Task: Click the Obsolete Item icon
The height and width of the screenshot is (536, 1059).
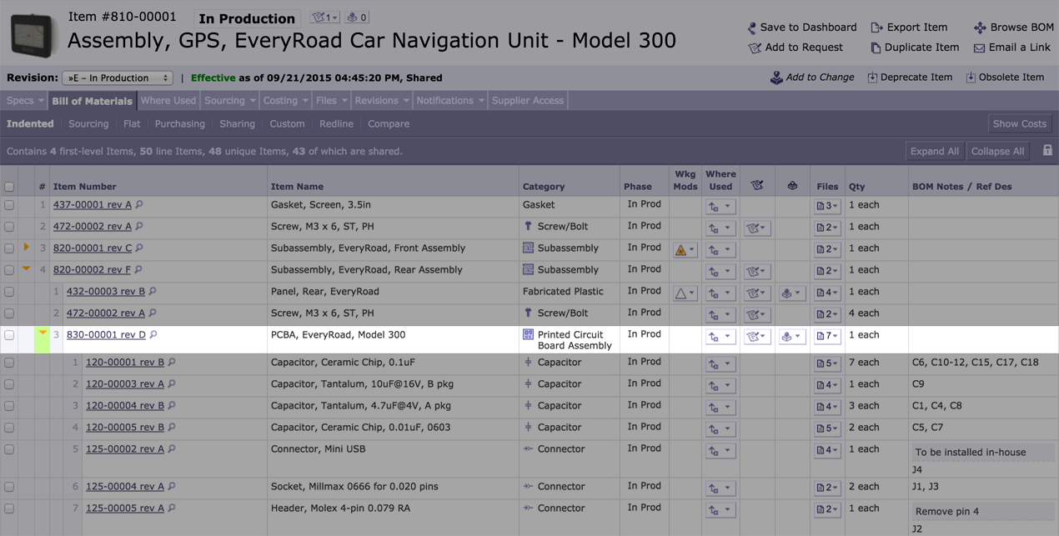Action: pos(971,78)
